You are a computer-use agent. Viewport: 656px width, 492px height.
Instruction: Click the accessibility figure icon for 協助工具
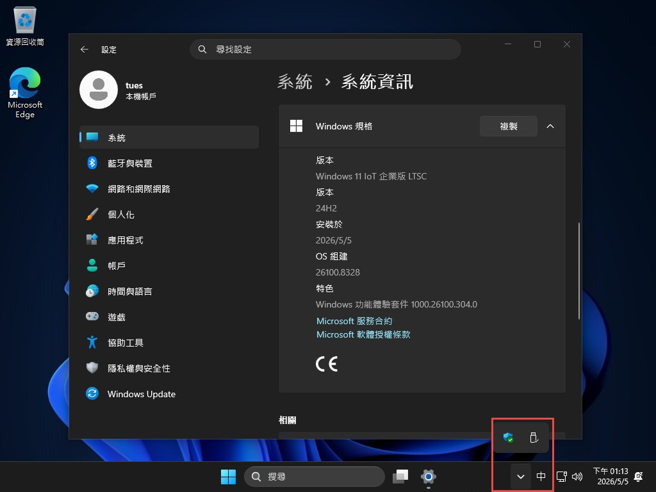click(92, 342)
